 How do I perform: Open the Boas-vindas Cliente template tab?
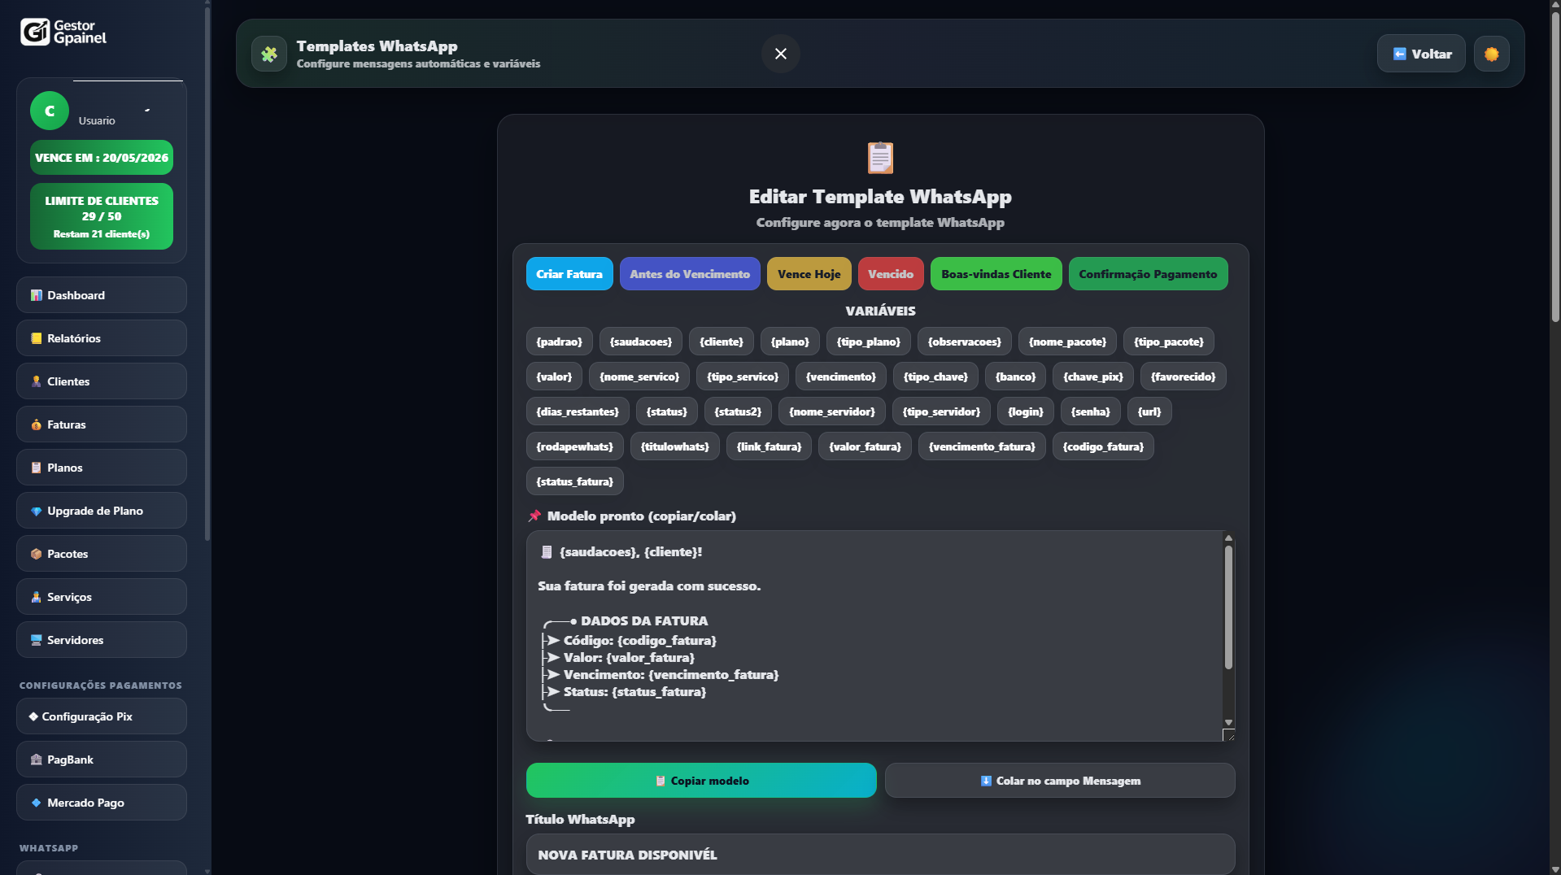(996, 273)
